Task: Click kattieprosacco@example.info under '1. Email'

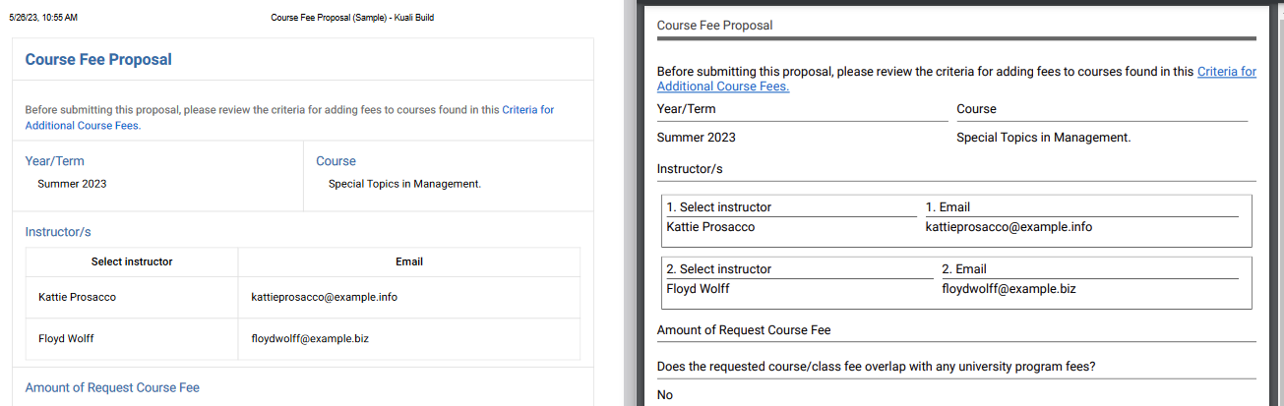Action: pyautogui.click(x=1009, y=227)
